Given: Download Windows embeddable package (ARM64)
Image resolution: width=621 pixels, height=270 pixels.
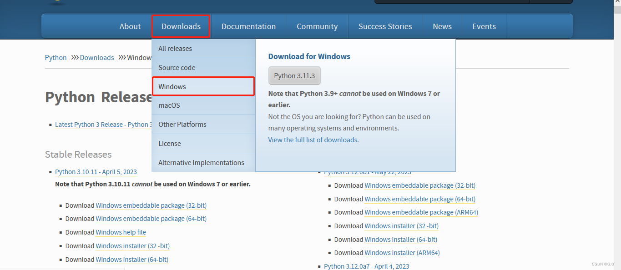Looking at the screenshot, I should [x=421, y=212].
